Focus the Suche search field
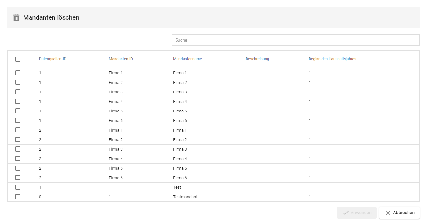425x223 pixels. click(296, 40)
